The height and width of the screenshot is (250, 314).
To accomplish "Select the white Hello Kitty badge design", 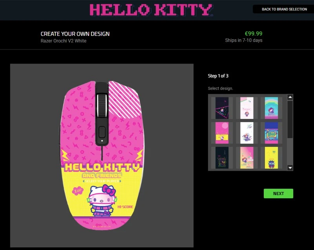I will point(246,108).
